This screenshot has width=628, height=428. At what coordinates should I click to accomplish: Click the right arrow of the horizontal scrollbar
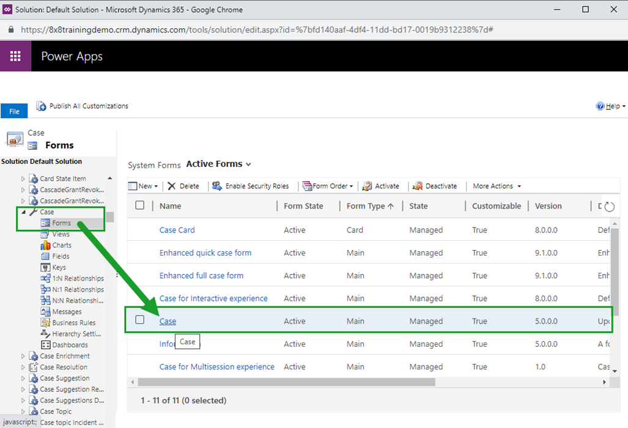605,381
